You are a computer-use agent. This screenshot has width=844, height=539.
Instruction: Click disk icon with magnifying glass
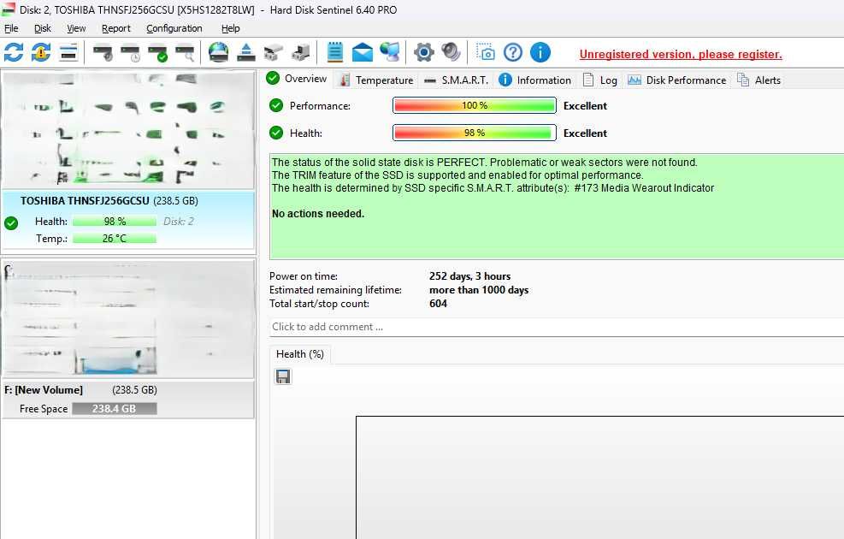tap(186, 52)
